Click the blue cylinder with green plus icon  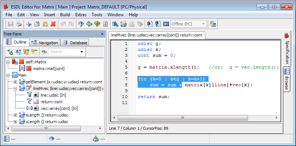click(115, 24)
